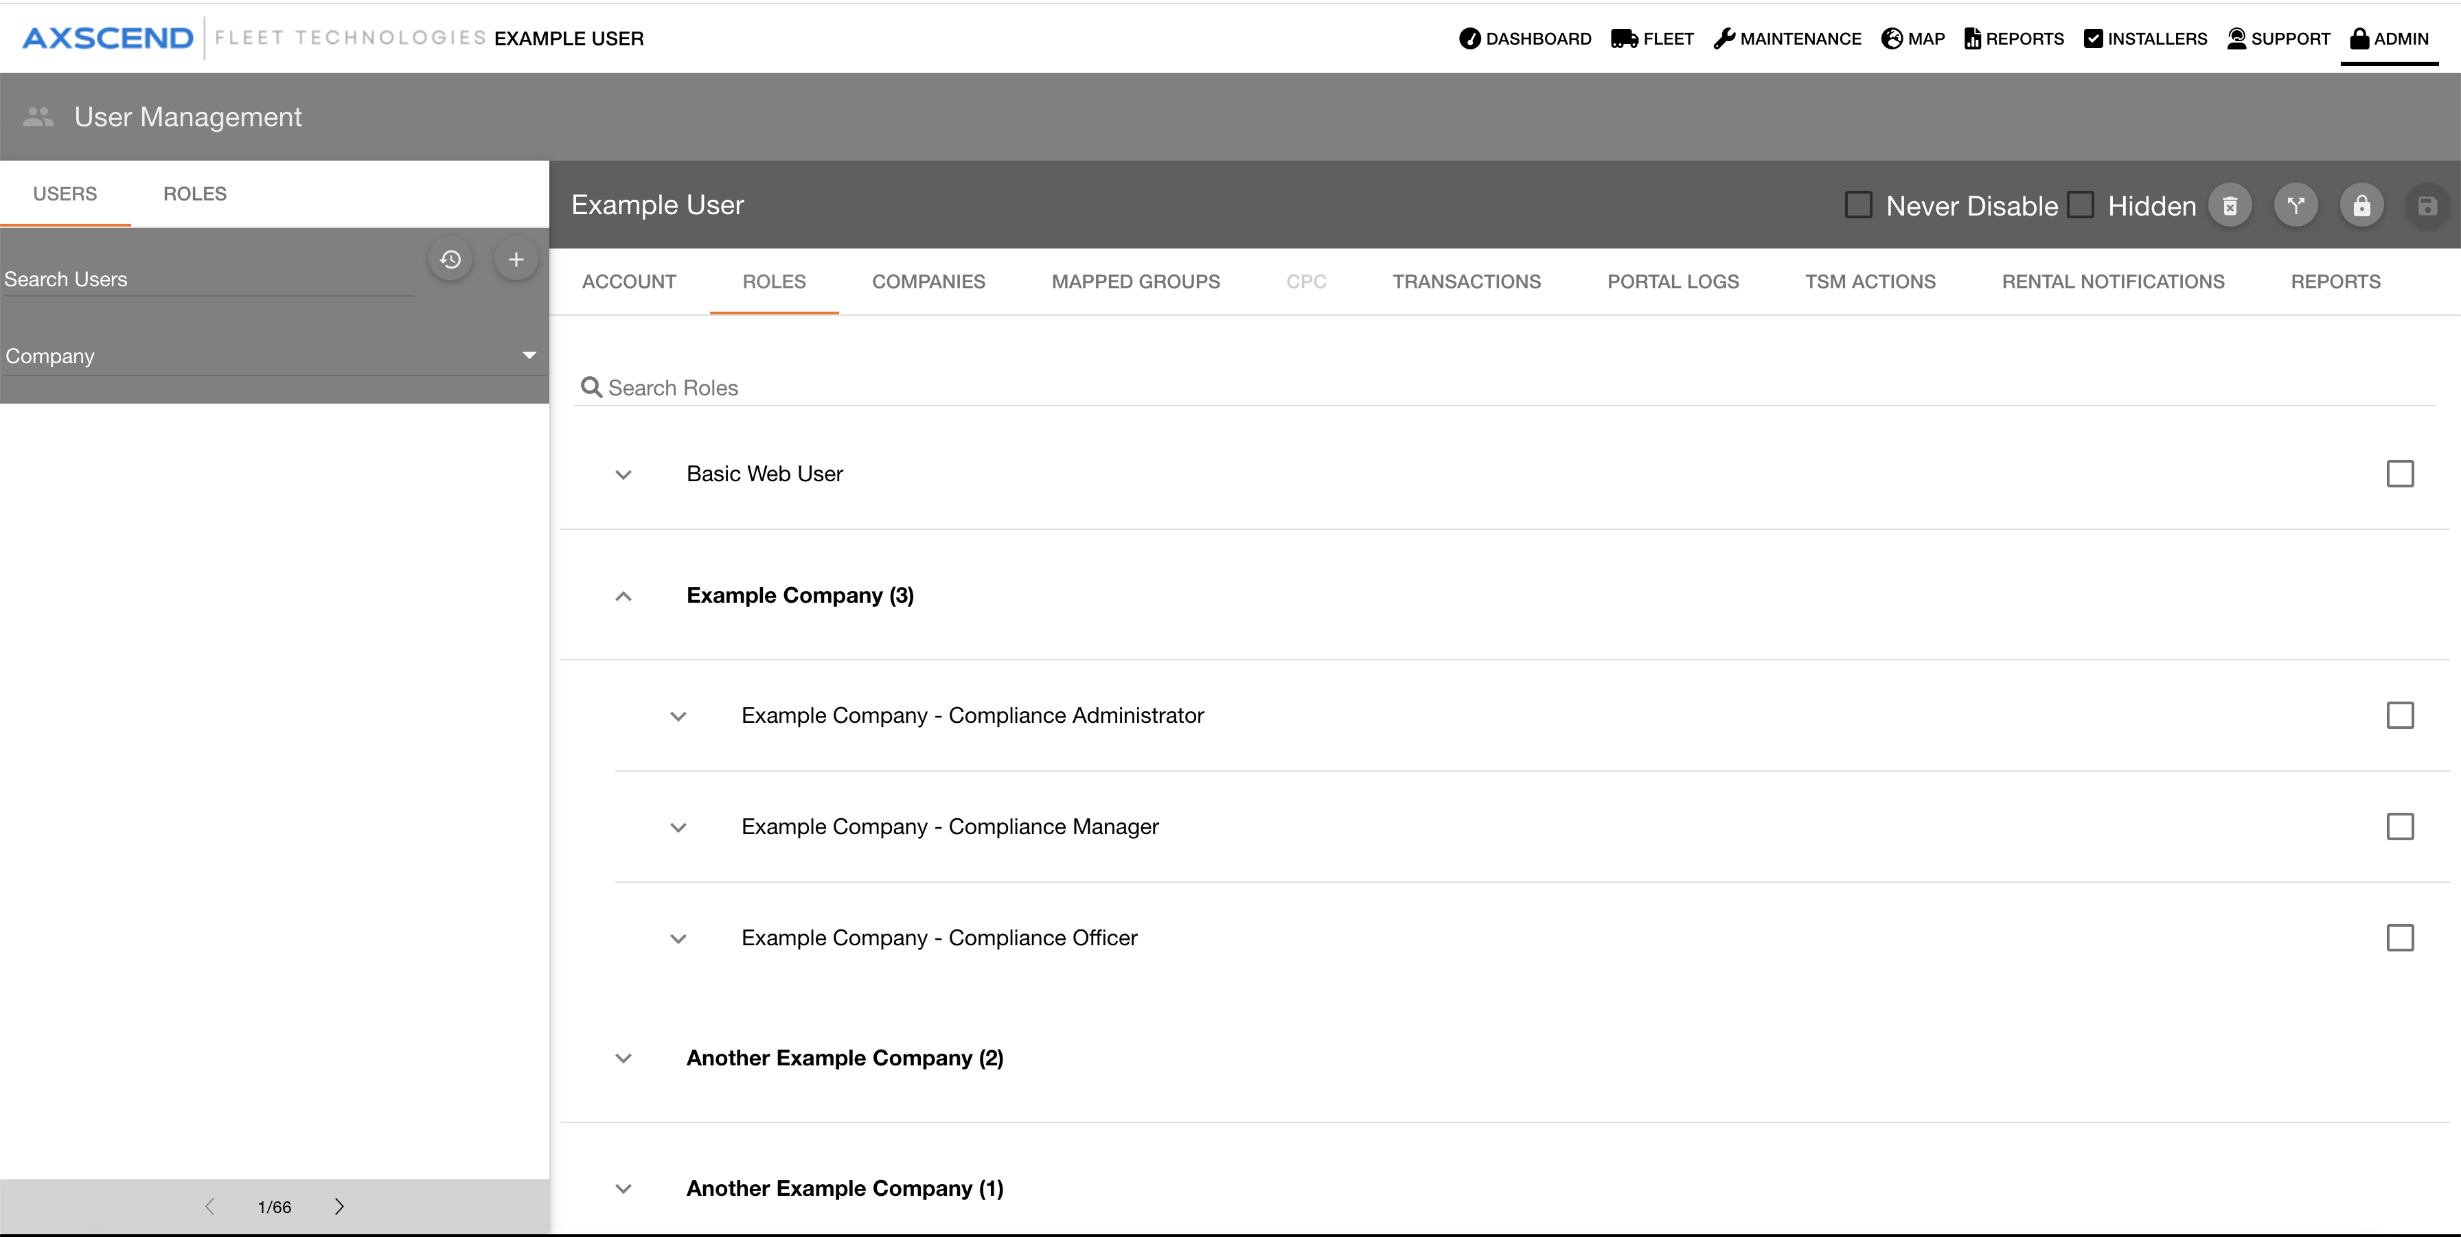Check the Compliance Manager role checkbox
Screen dimensions: 2461x1237
2400,826
